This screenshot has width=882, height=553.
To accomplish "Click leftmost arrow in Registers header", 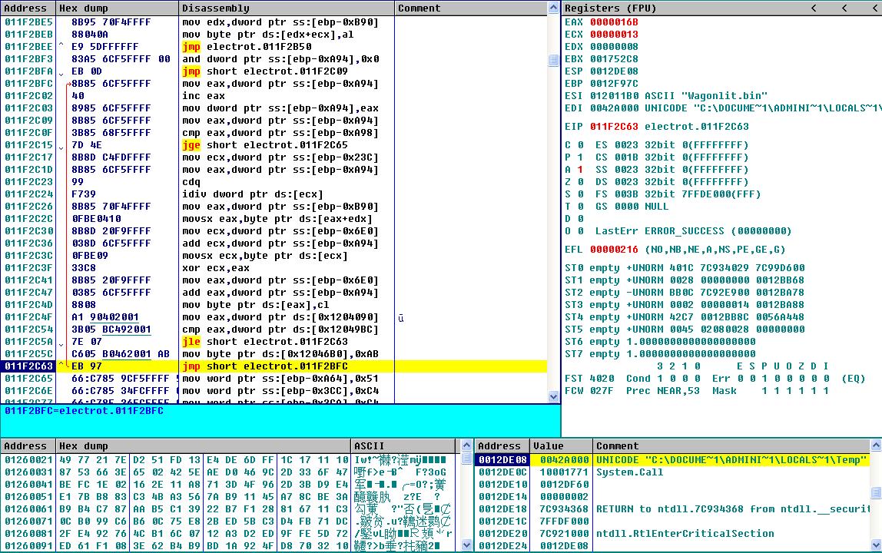I will coord(814,8).
